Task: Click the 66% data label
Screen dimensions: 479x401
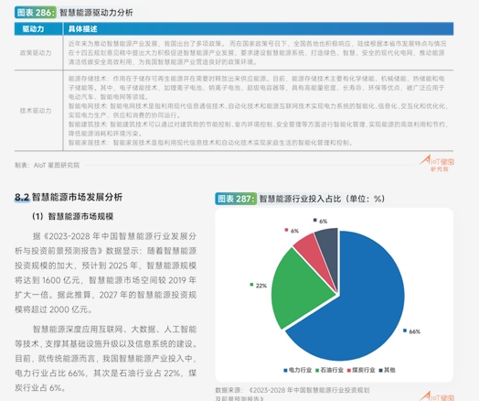Action: [411, 331]
